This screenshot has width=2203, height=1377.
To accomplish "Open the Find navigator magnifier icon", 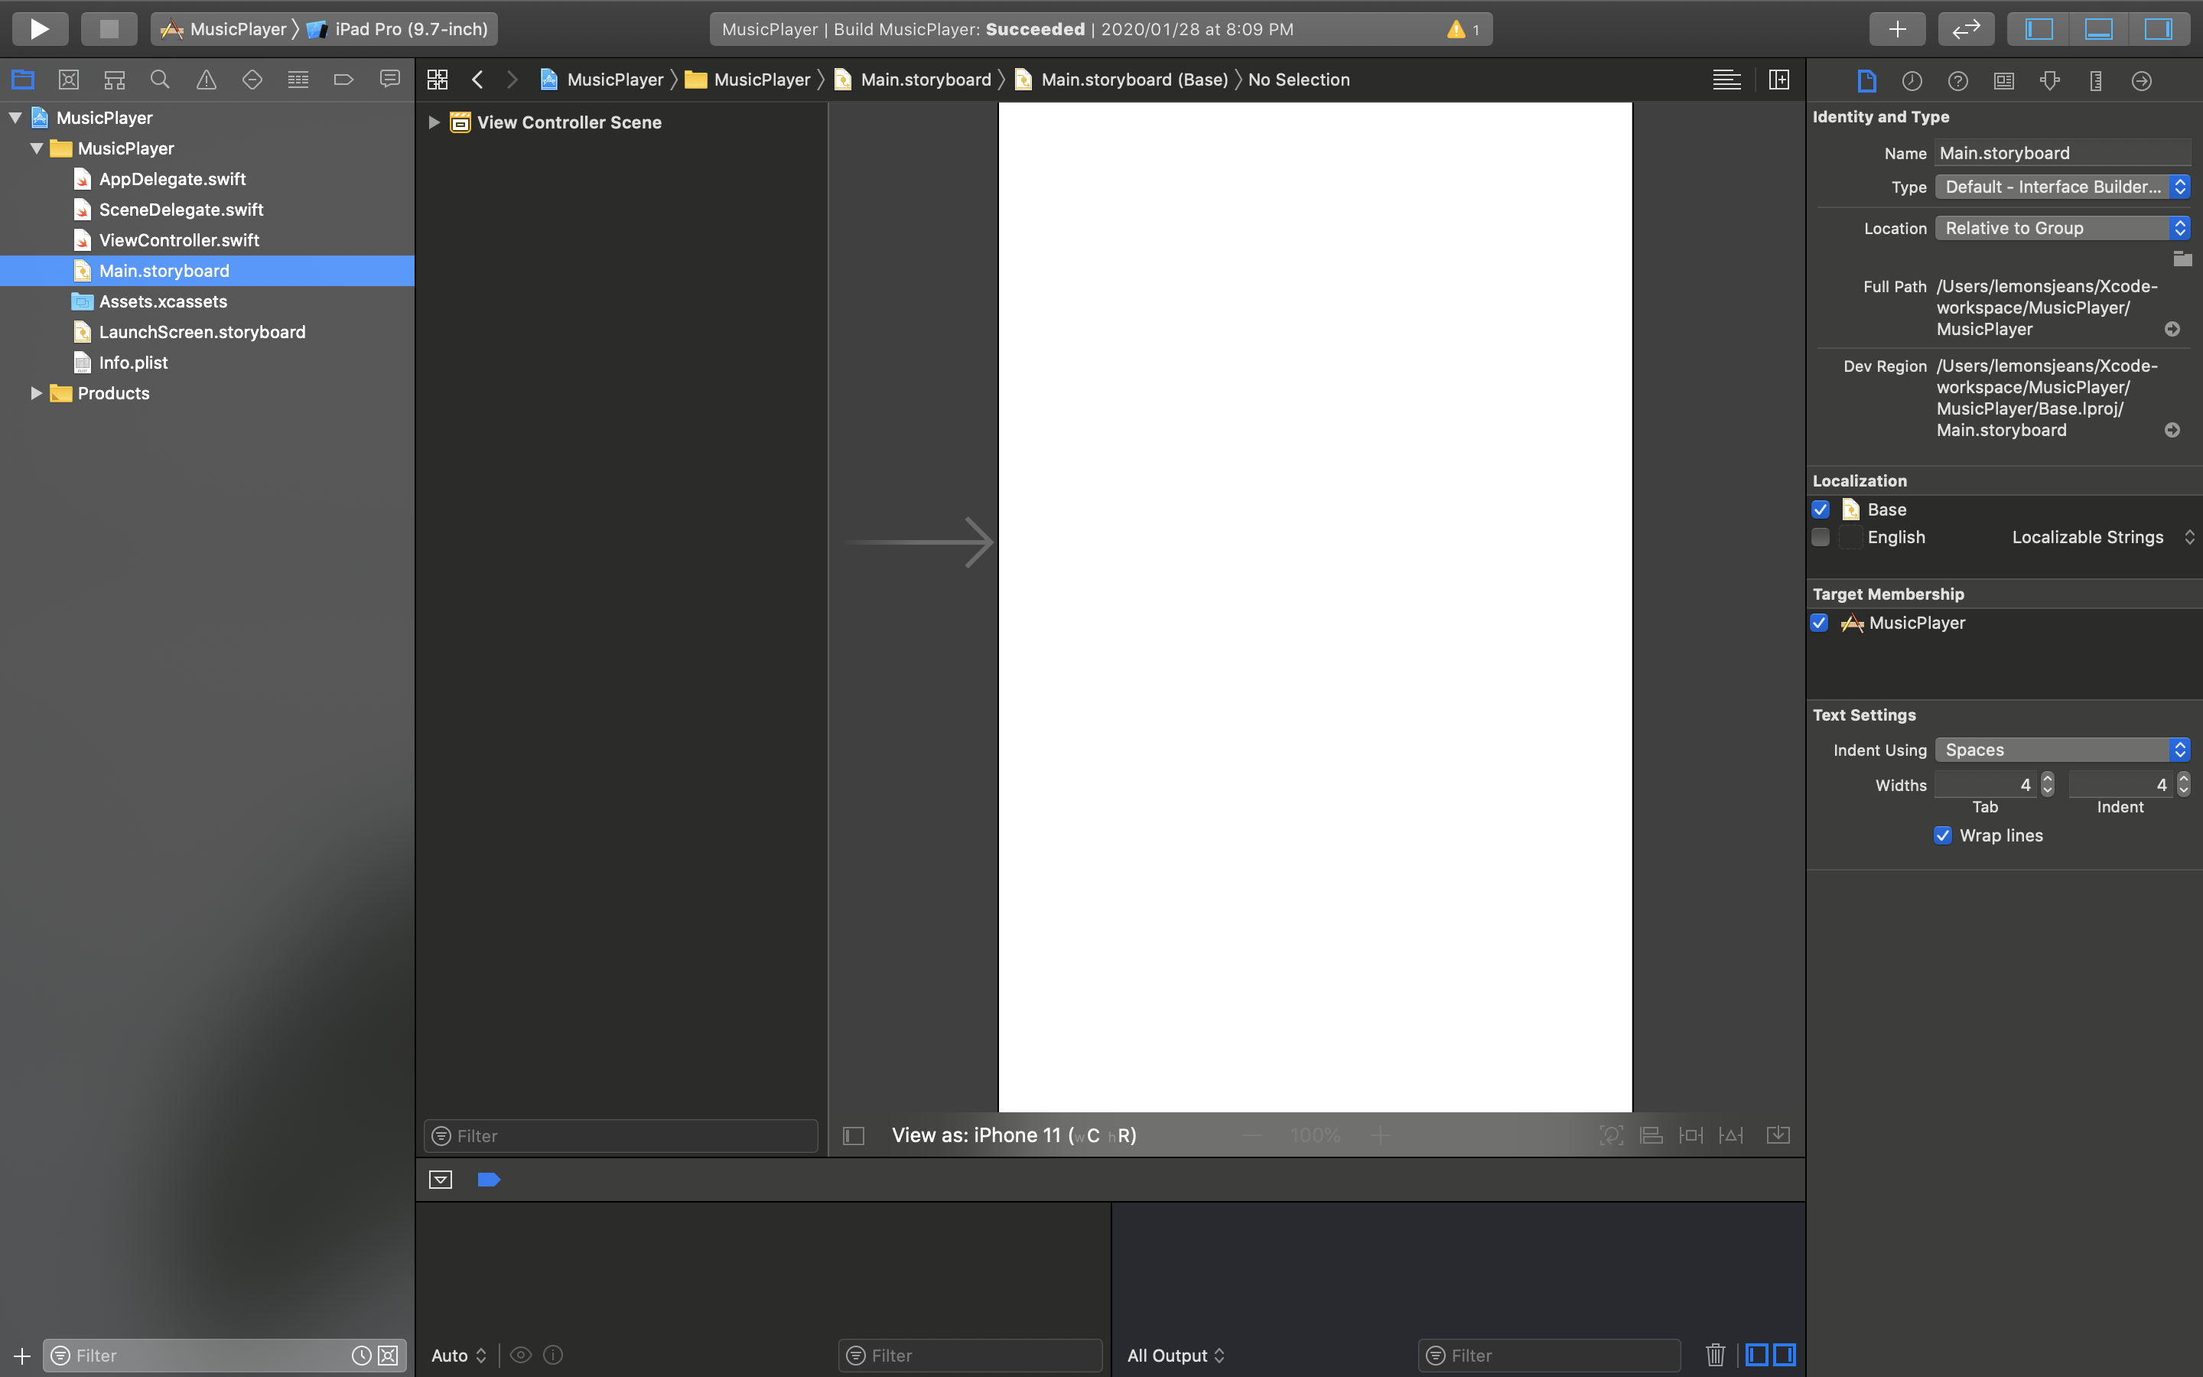I will [x=160, y=80].
